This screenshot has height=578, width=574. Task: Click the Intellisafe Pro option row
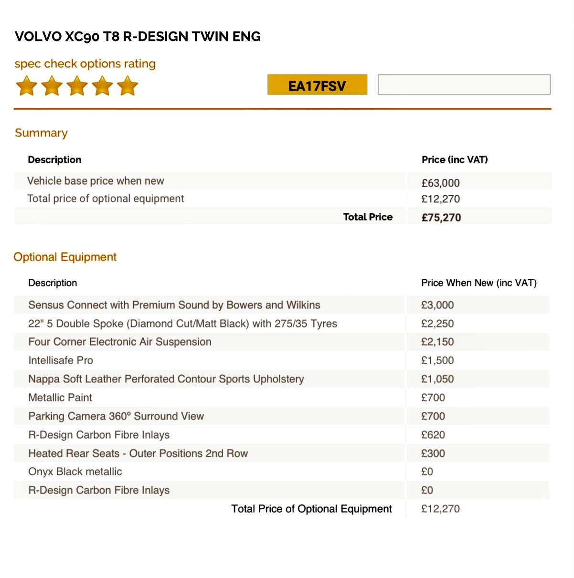[x=282, y=360]
